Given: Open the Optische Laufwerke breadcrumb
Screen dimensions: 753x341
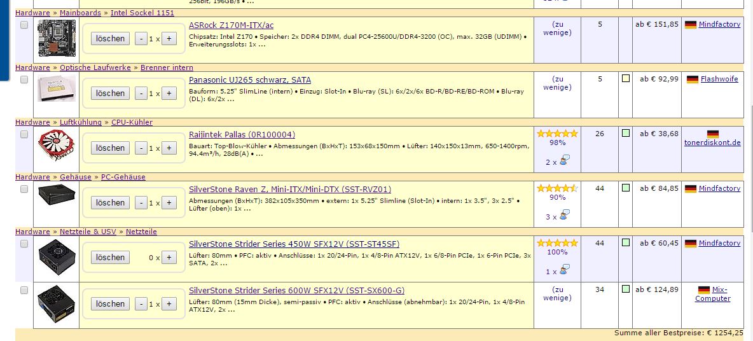Looking at the screenshot, I should coord(95,67).
